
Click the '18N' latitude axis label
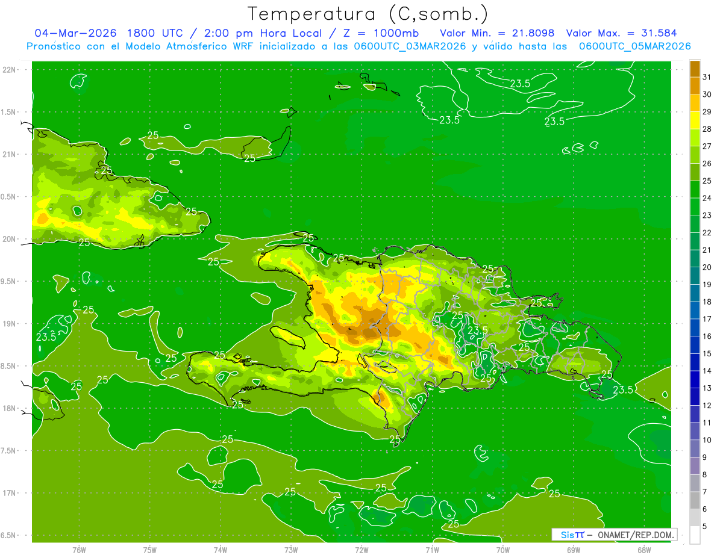point(9,408)
